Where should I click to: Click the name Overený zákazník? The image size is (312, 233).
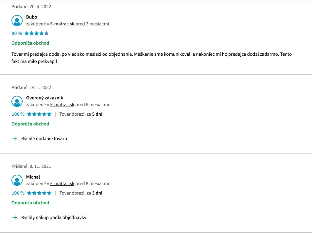(x=44, y=98)
